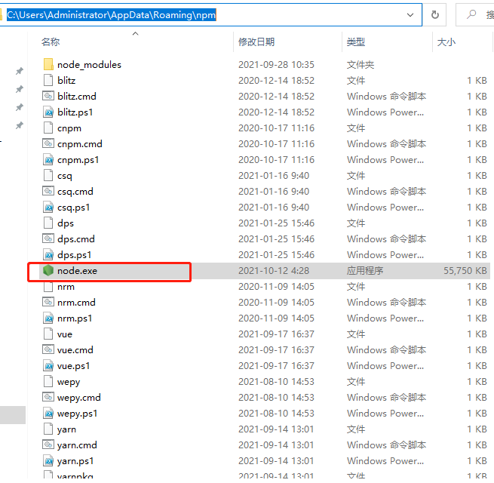Click the cnpm.ps1 PowerShell icon
This screenshot has width=494, height=483.
48,159
